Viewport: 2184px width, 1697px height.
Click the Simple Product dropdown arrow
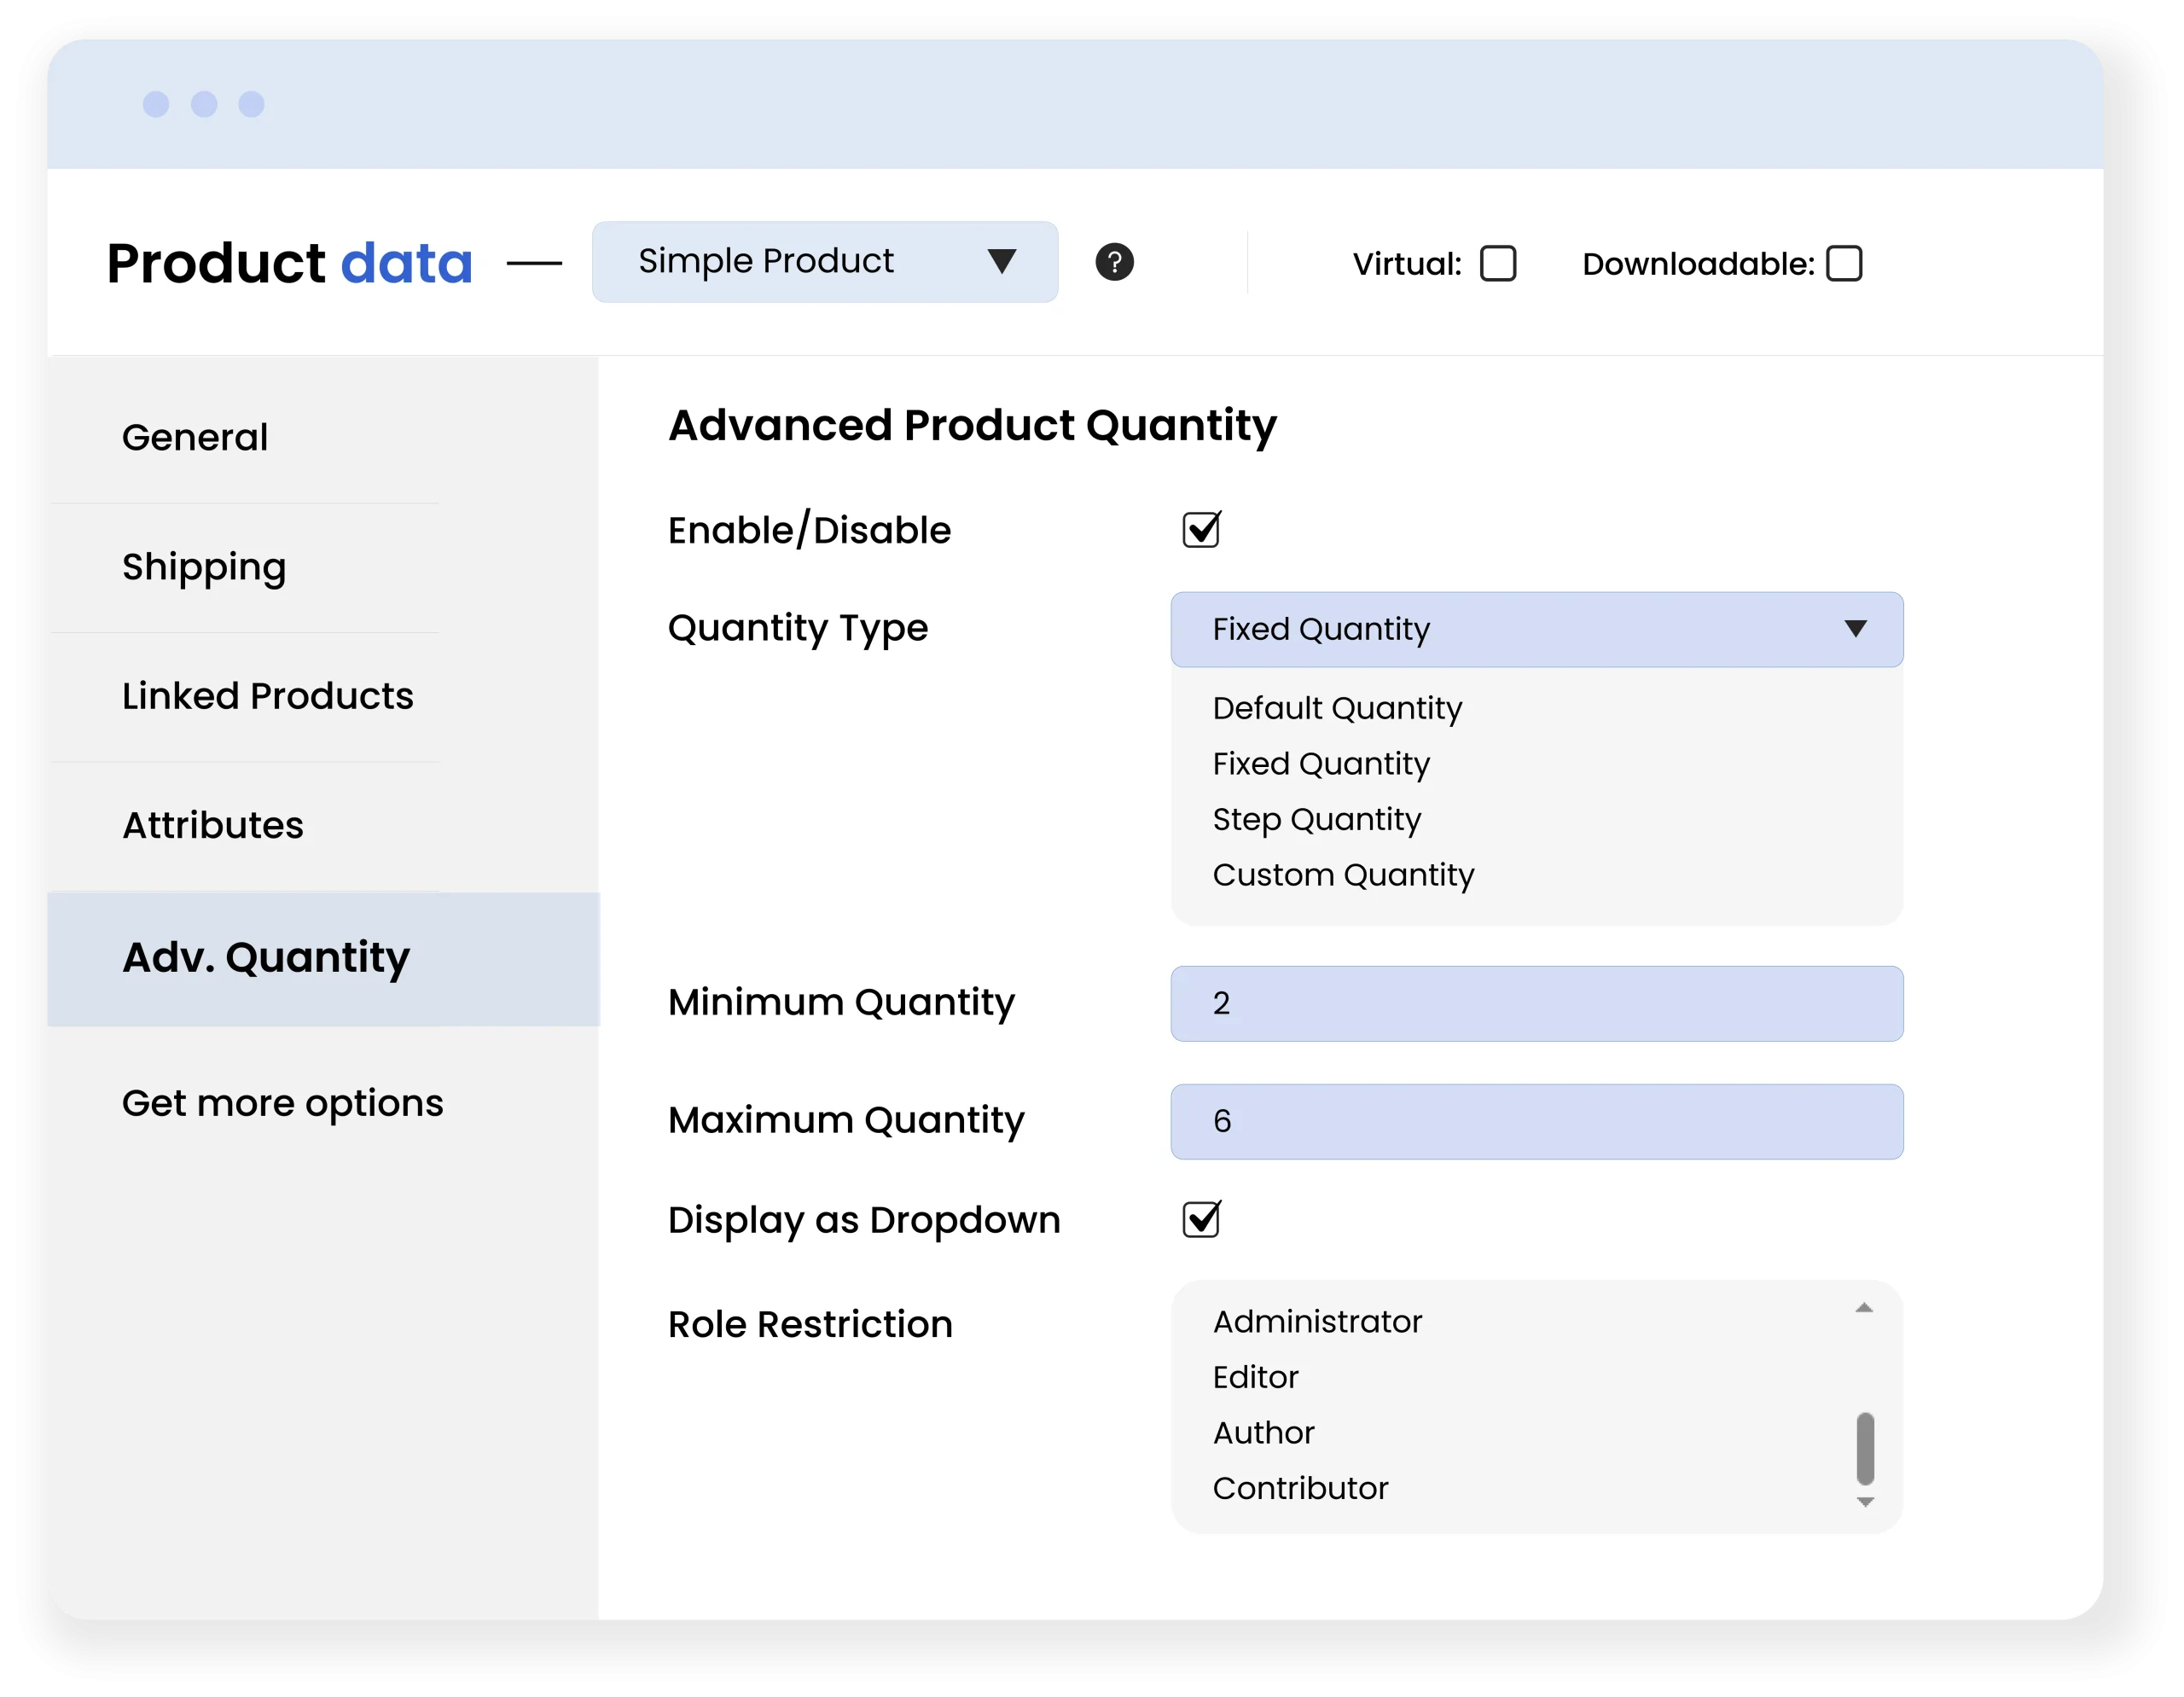tap(1001, 261)
